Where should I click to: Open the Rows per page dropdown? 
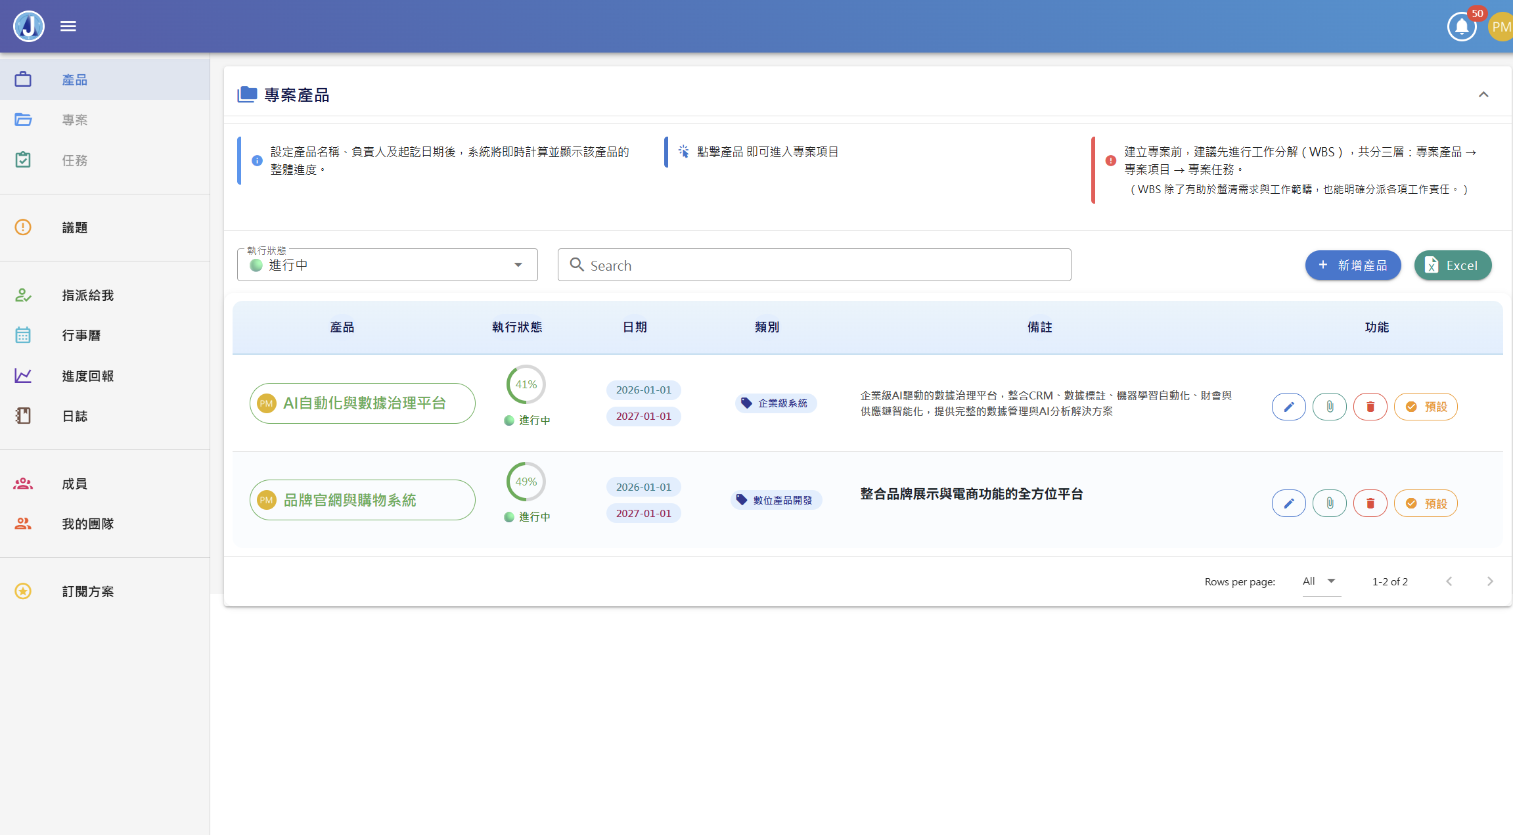point(1321,581)
